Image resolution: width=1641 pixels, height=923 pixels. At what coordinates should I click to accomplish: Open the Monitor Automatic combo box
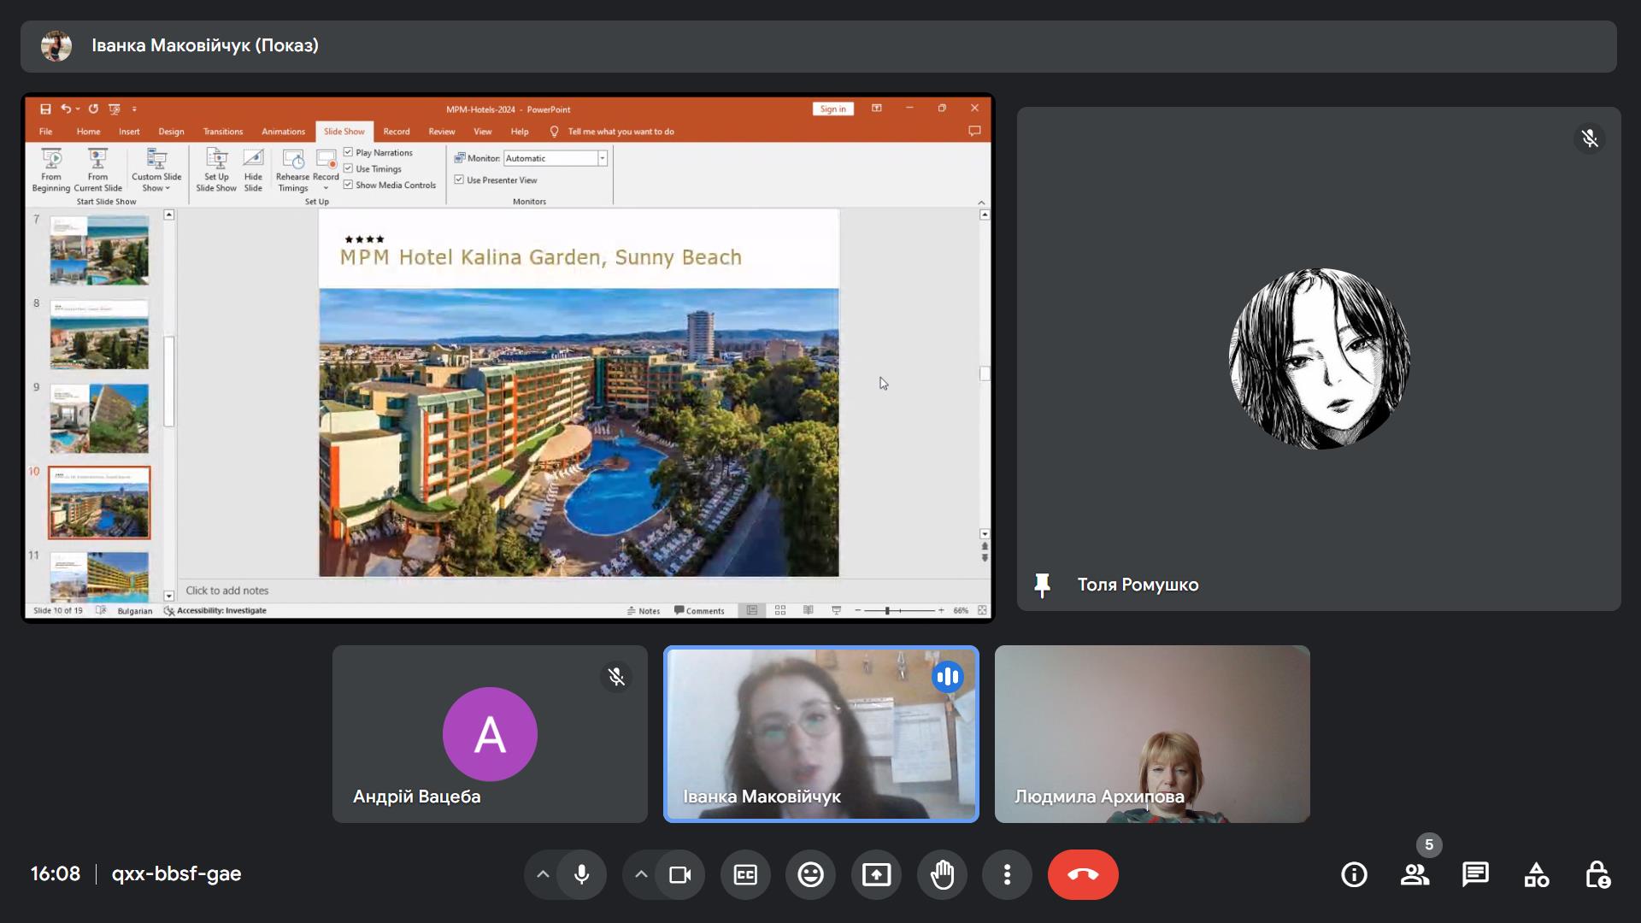[556, 158]
